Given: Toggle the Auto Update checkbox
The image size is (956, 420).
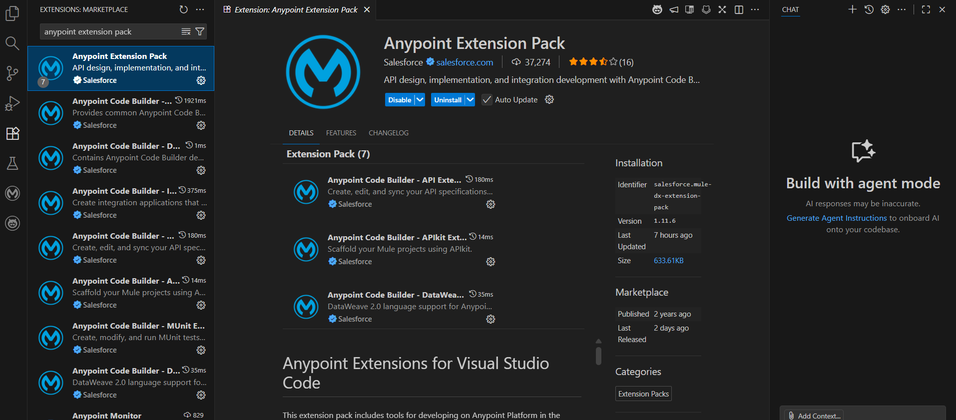Looking at the screenshot, I should (486, 100).
